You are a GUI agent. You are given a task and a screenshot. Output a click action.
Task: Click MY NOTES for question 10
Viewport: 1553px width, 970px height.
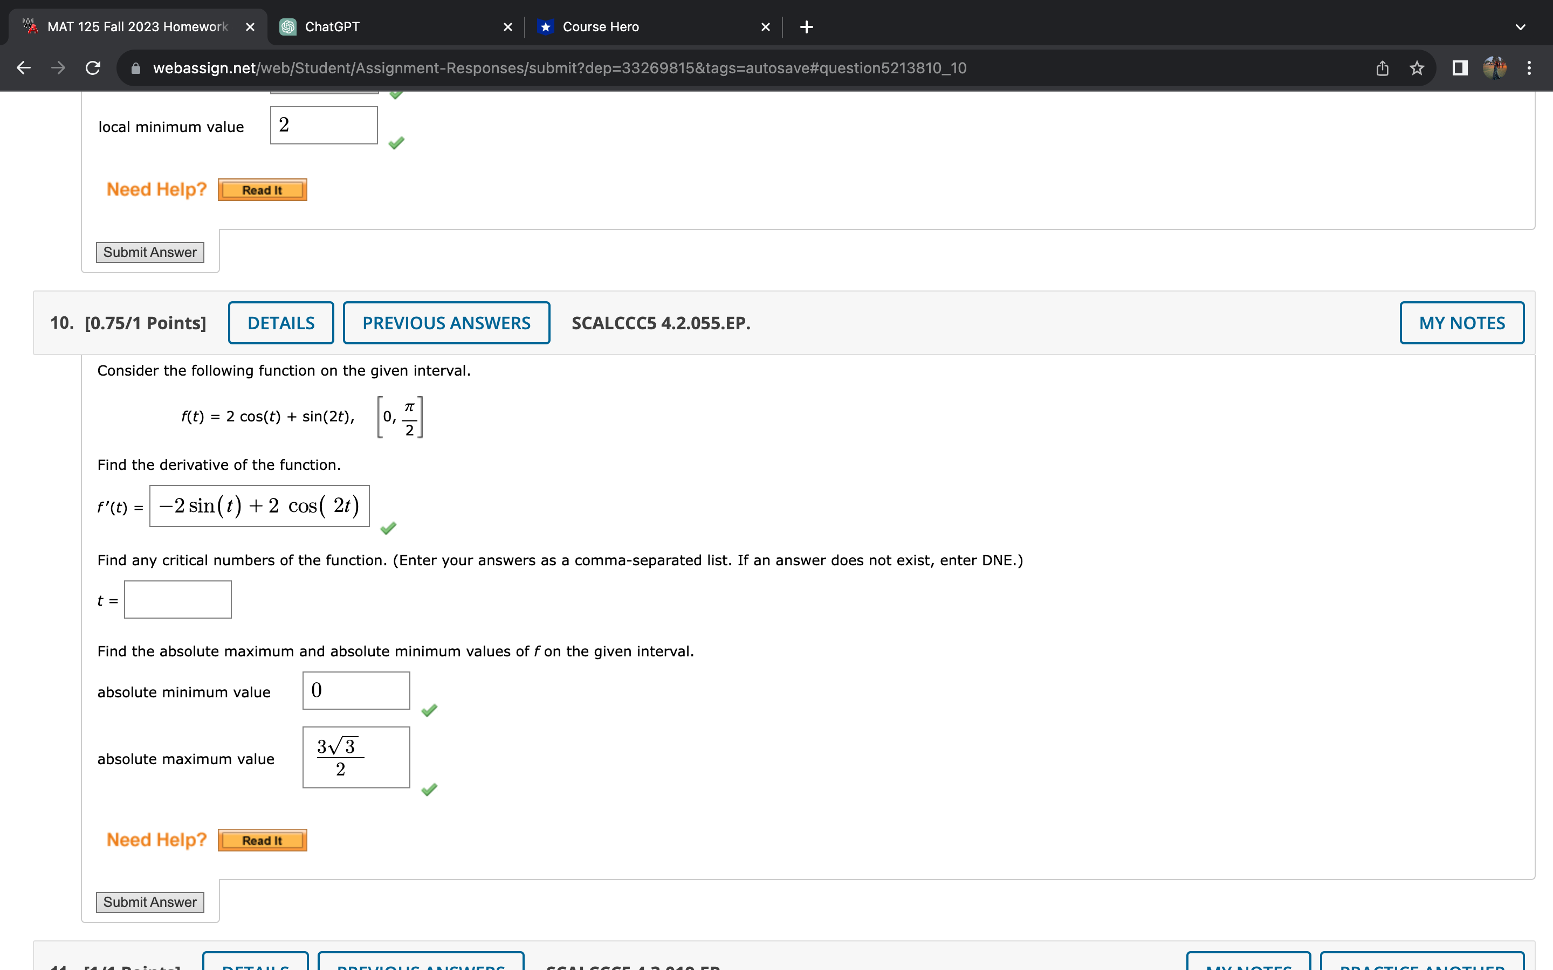pyautogui.click(x=1461, y=323)
